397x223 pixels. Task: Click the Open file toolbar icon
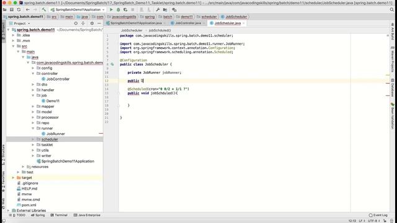(x=4, y=10)
